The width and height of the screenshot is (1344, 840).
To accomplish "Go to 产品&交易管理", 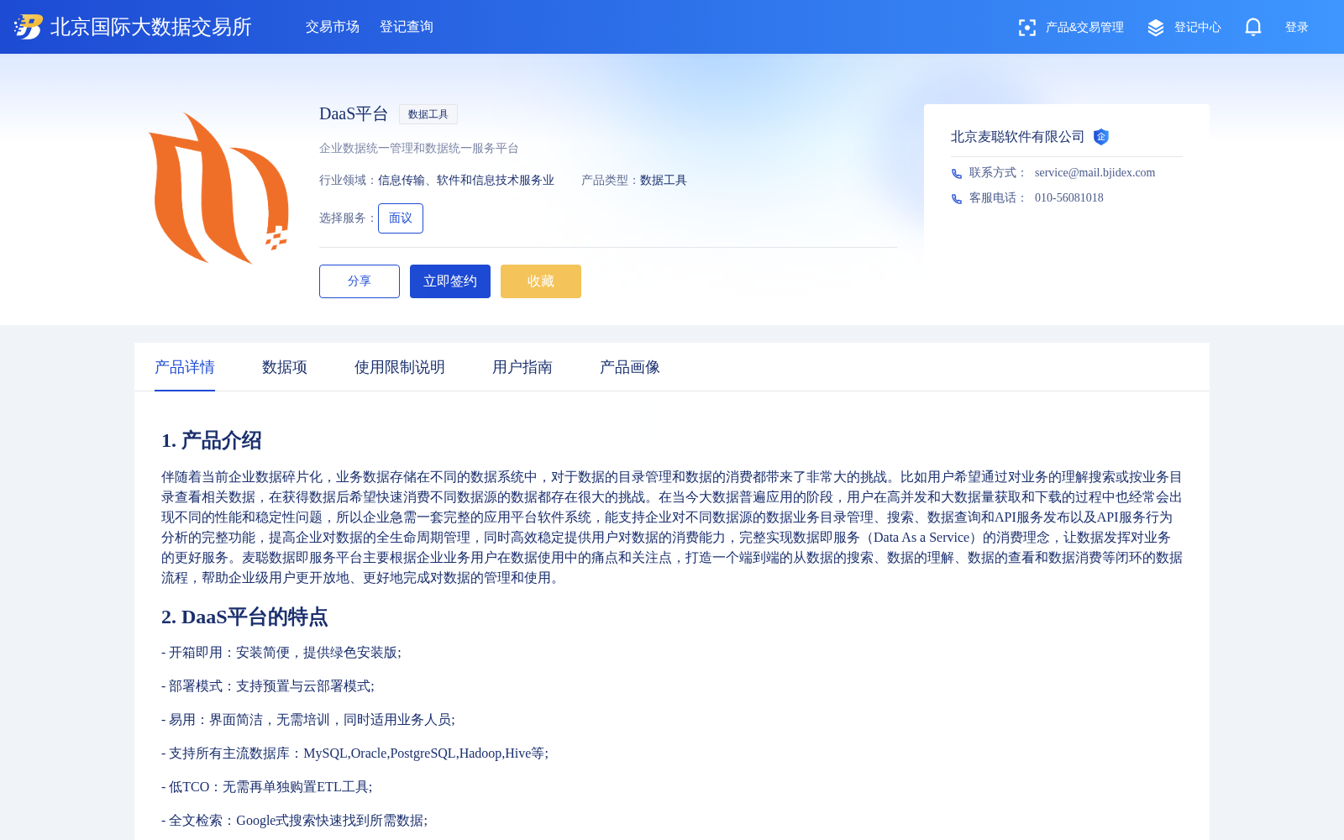I will click(1084, 28).
